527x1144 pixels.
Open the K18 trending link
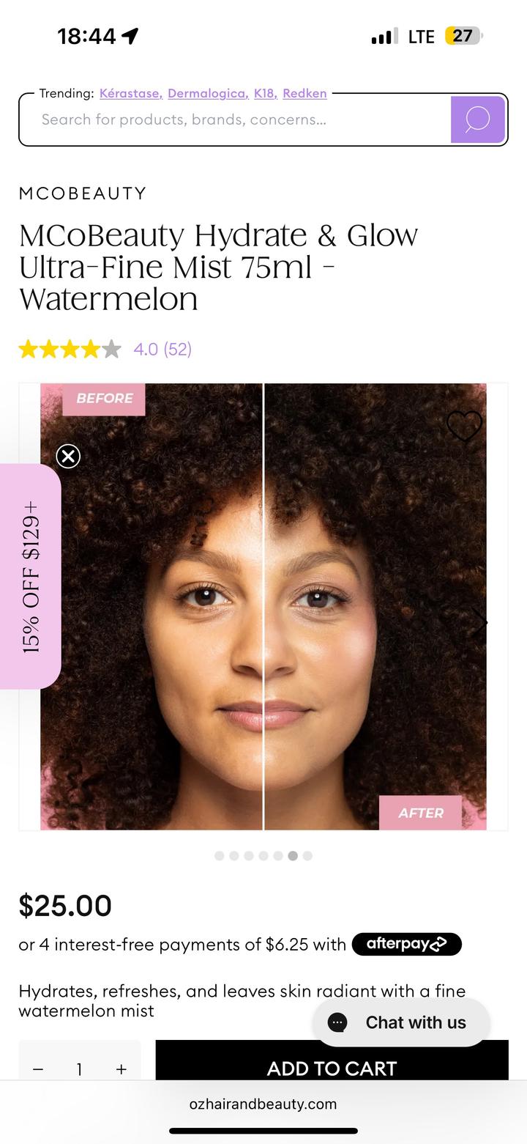[x=266, y=93]
